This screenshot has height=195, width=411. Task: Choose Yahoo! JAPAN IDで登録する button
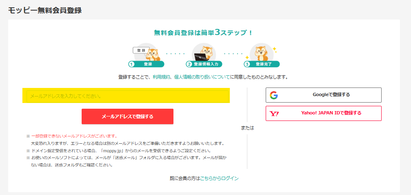[x=323, y=113]
